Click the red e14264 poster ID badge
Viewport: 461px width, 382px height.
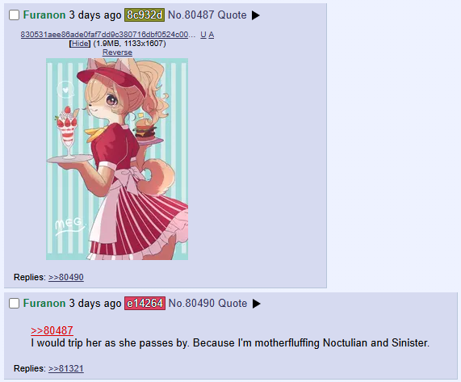point(145,303)
